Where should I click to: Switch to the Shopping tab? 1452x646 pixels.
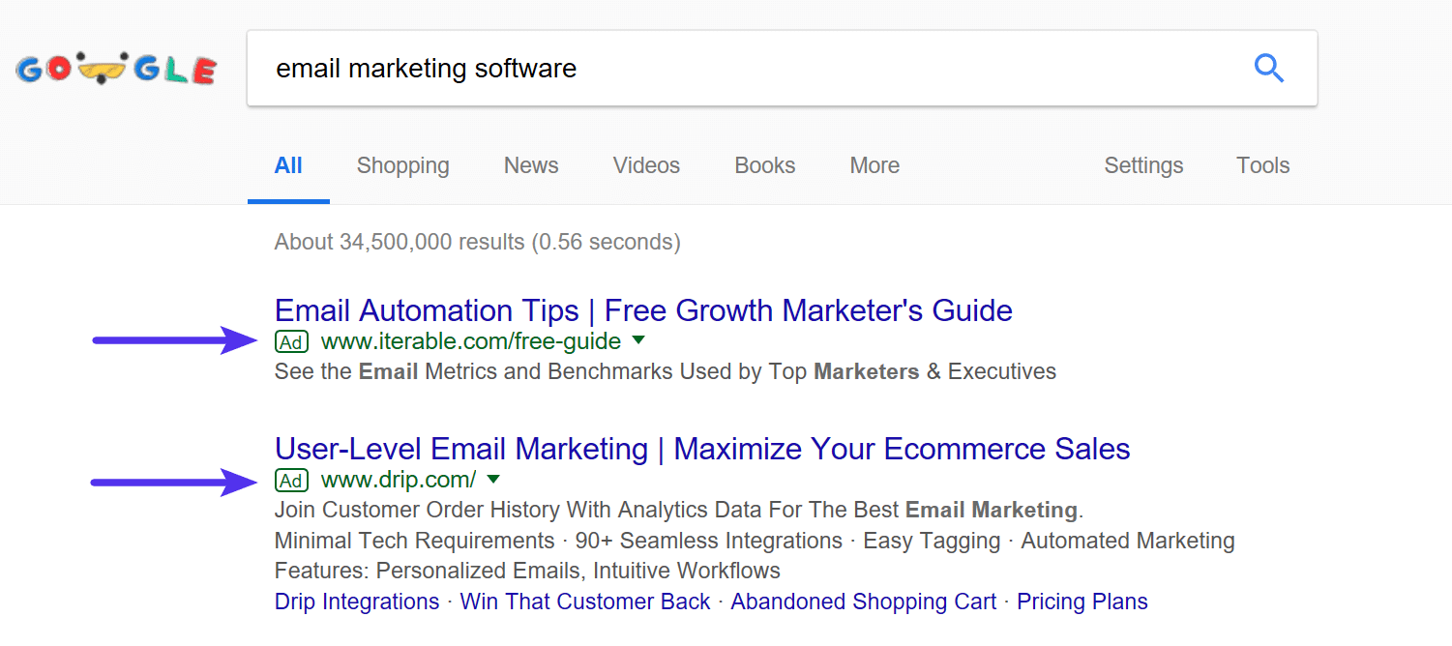pyautogui.click(x=402, y=165)
